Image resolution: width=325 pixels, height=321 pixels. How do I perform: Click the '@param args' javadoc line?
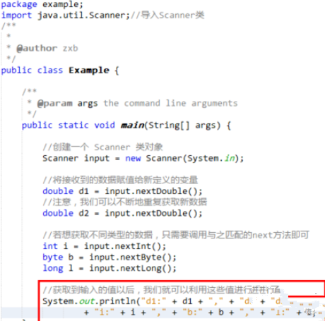(133, 103)
